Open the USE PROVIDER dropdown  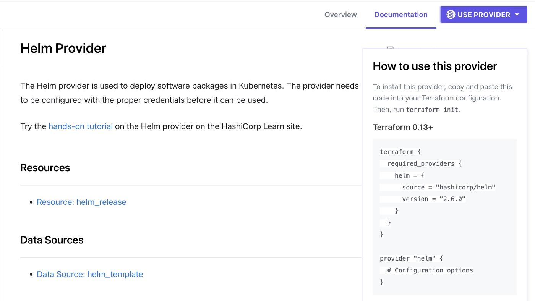(483, 15)
